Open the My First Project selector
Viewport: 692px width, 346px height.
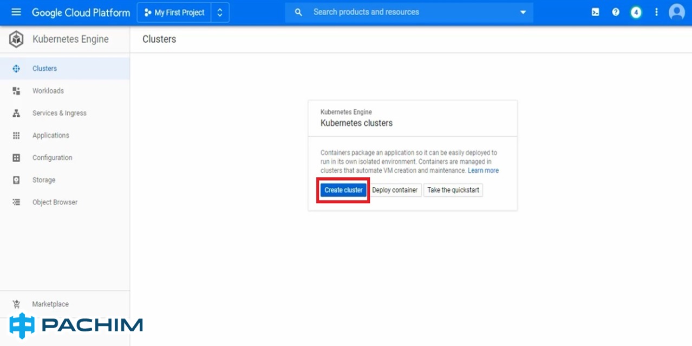tap(174, 12)
